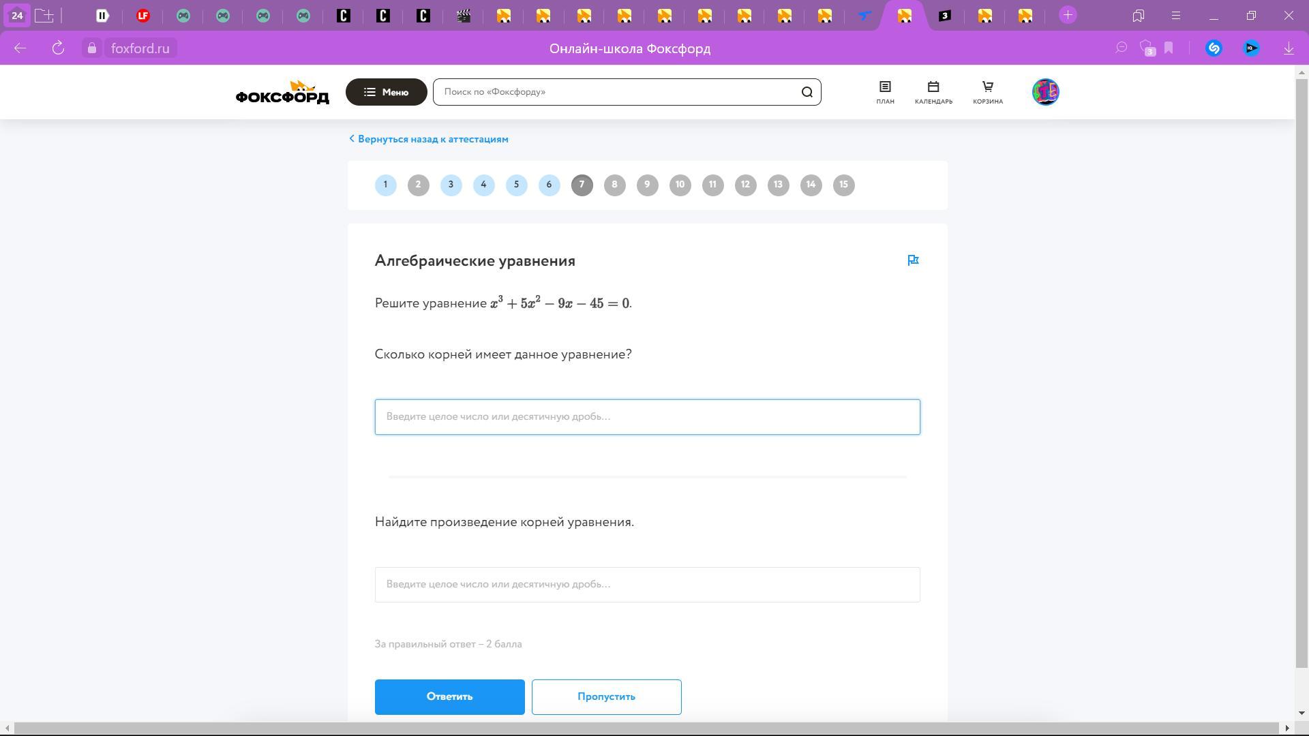
Task: Focus the product of roots input field
Action: click(x=647, y=585)
